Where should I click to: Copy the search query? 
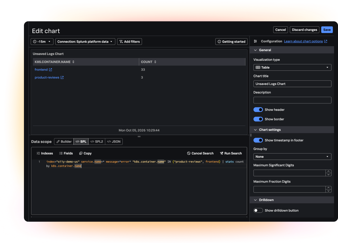(x=85, y=153)
